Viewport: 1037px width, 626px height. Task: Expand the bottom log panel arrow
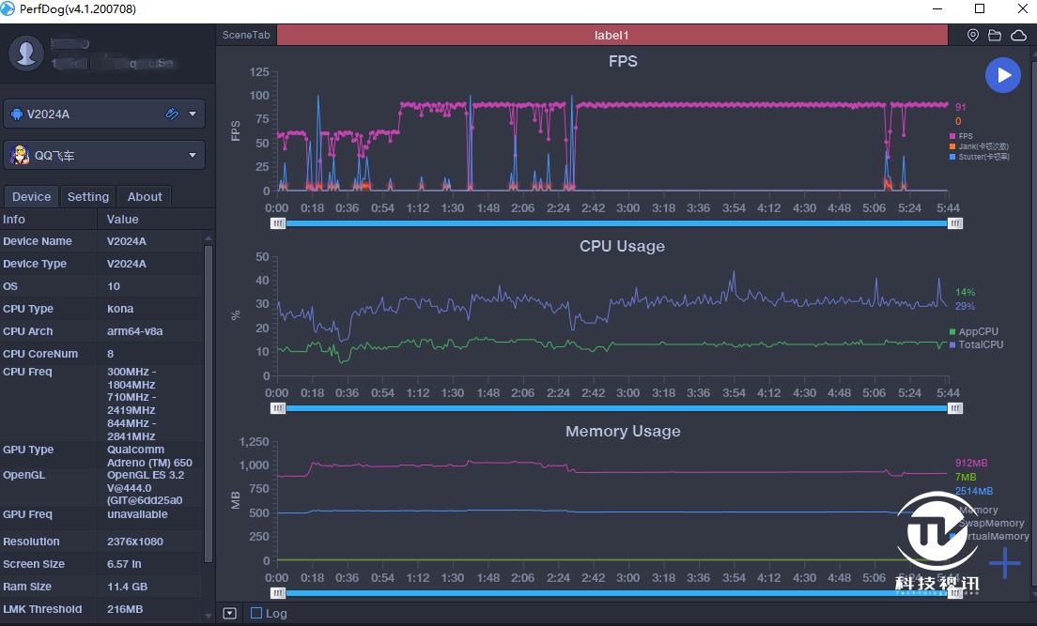click(230, 614)
